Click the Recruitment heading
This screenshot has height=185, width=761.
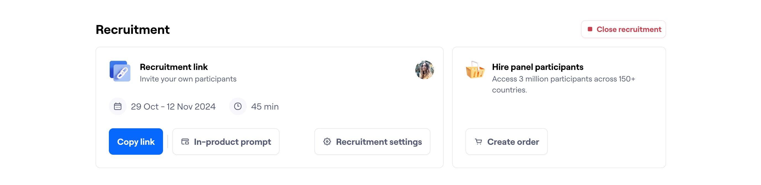pos(132,29)
